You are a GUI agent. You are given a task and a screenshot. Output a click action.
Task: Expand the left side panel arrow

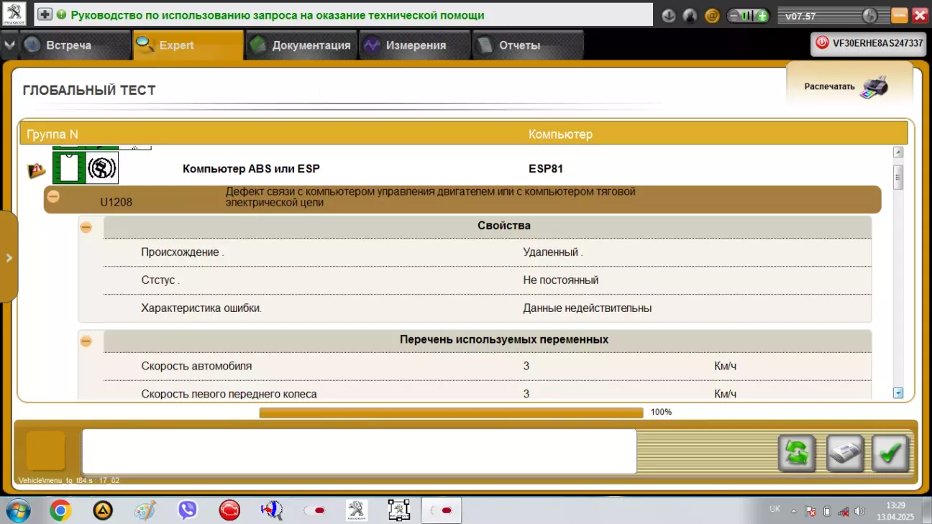pos(9,257)
